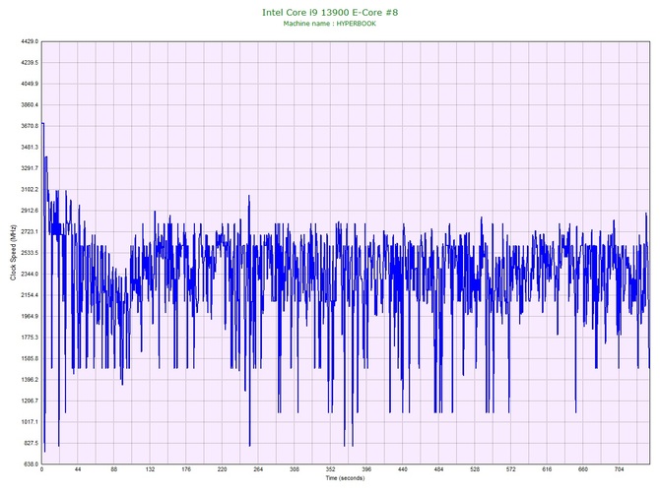Click the 1585.8 y-axis value

30,359
